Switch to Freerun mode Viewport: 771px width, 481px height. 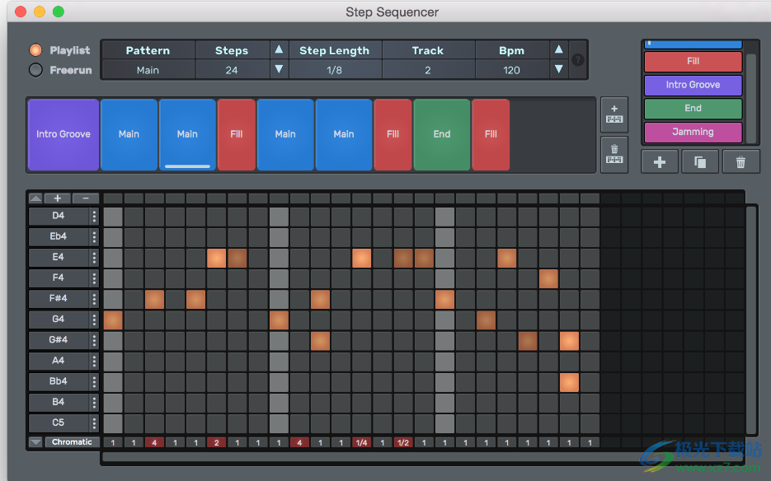pos(36,69)
